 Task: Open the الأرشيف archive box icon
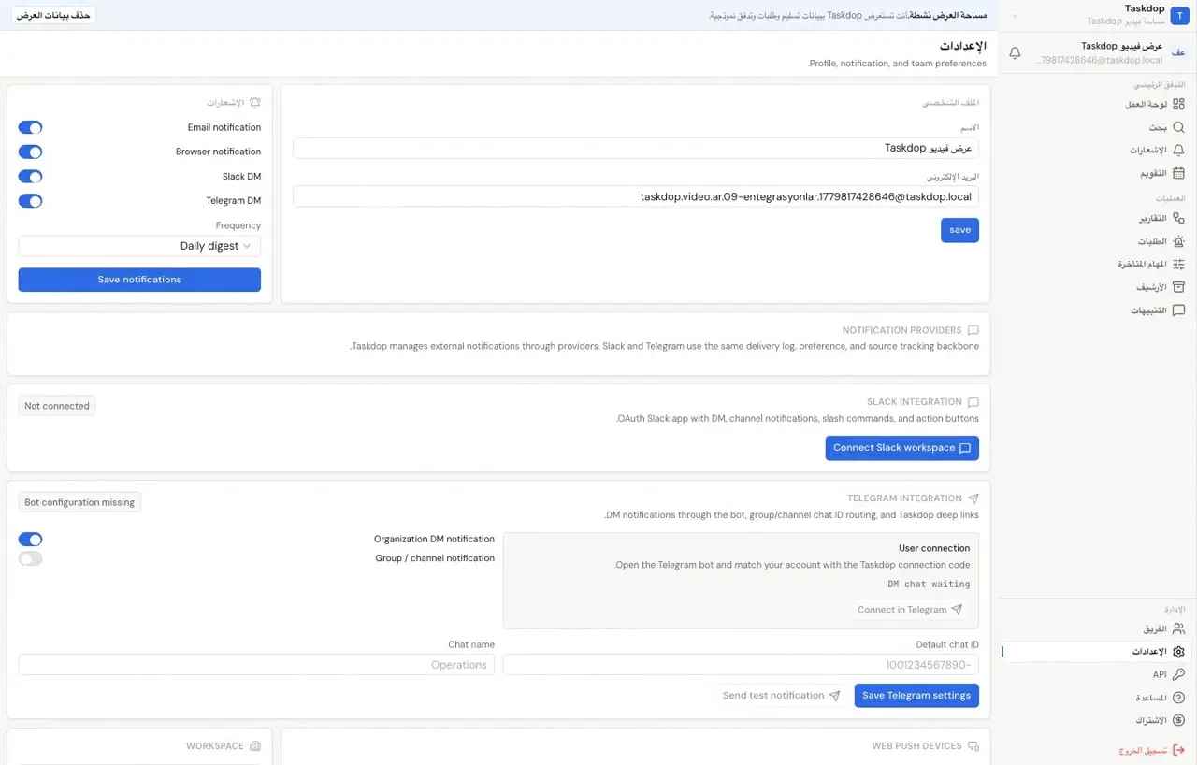[1178, 287]
